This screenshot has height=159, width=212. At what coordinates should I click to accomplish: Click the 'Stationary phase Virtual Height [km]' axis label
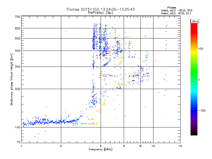(x=11, y=79)
